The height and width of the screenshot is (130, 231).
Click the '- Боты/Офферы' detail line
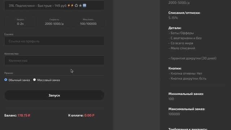pos(181,33)
